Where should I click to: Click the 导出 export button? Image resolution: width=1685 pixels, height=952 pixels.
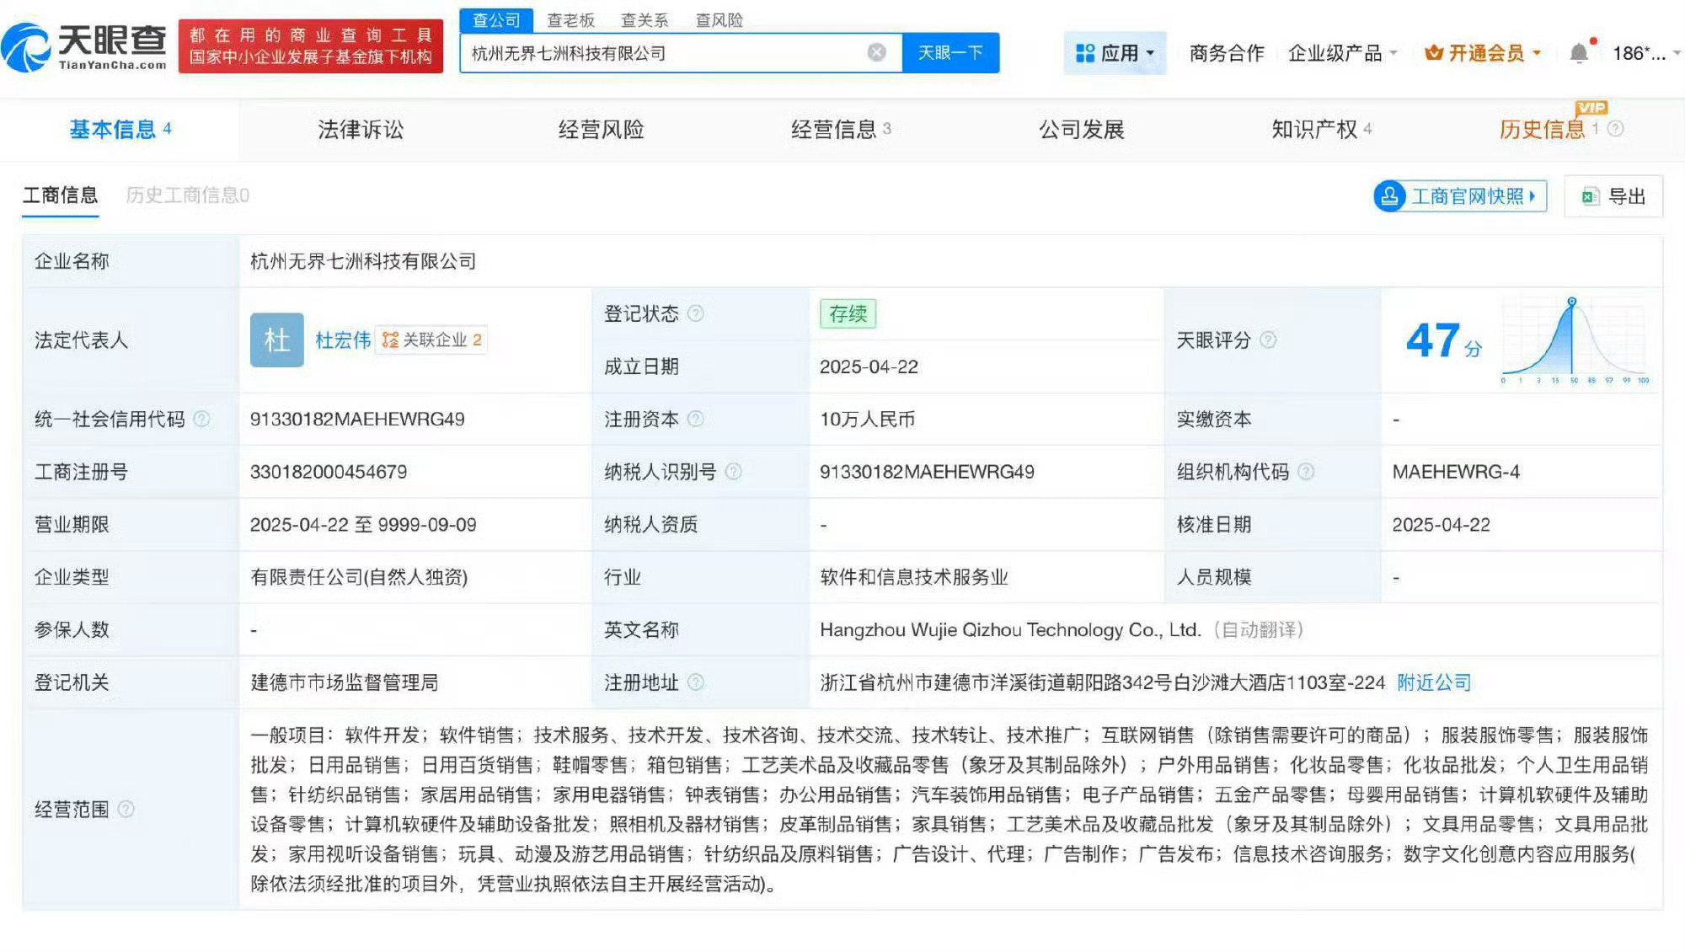point(1613,196)
